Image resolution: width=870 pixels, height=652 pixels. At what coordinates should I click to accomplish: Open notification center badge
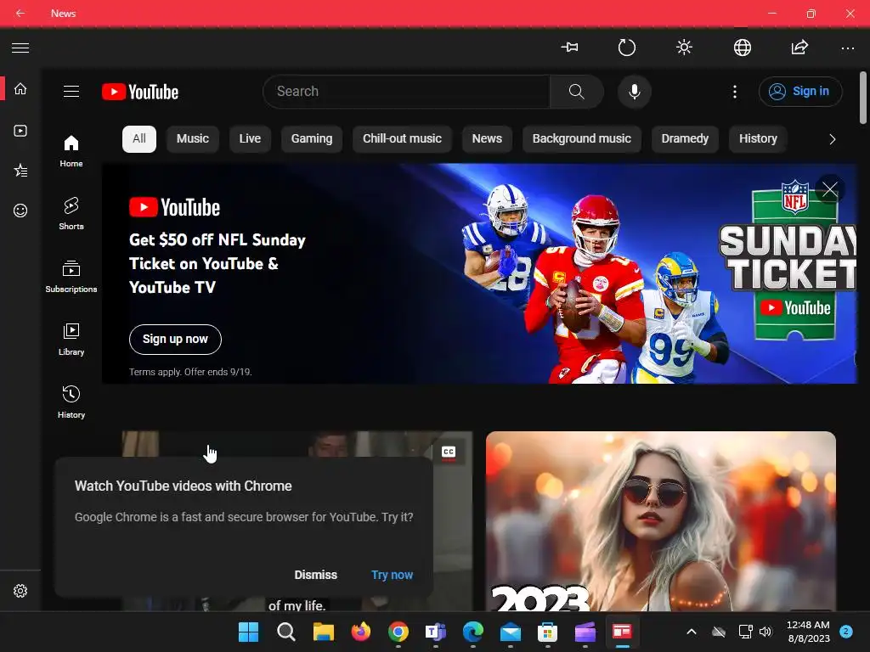tap(846, 632)
